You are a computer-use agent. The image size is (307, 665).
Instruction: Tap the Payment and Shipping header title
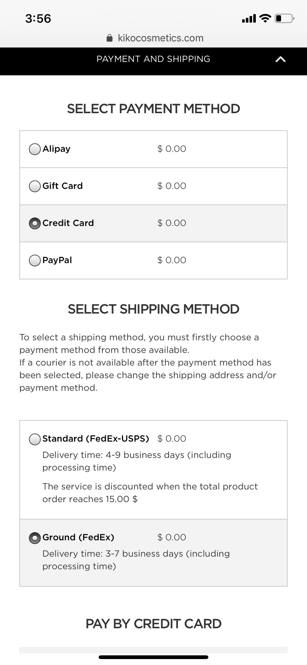click(153, 59)
